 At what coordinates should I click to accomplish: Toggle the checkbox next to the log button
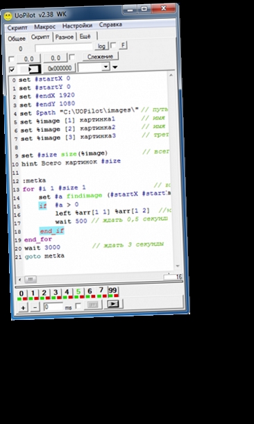click(x=114, y=45)
